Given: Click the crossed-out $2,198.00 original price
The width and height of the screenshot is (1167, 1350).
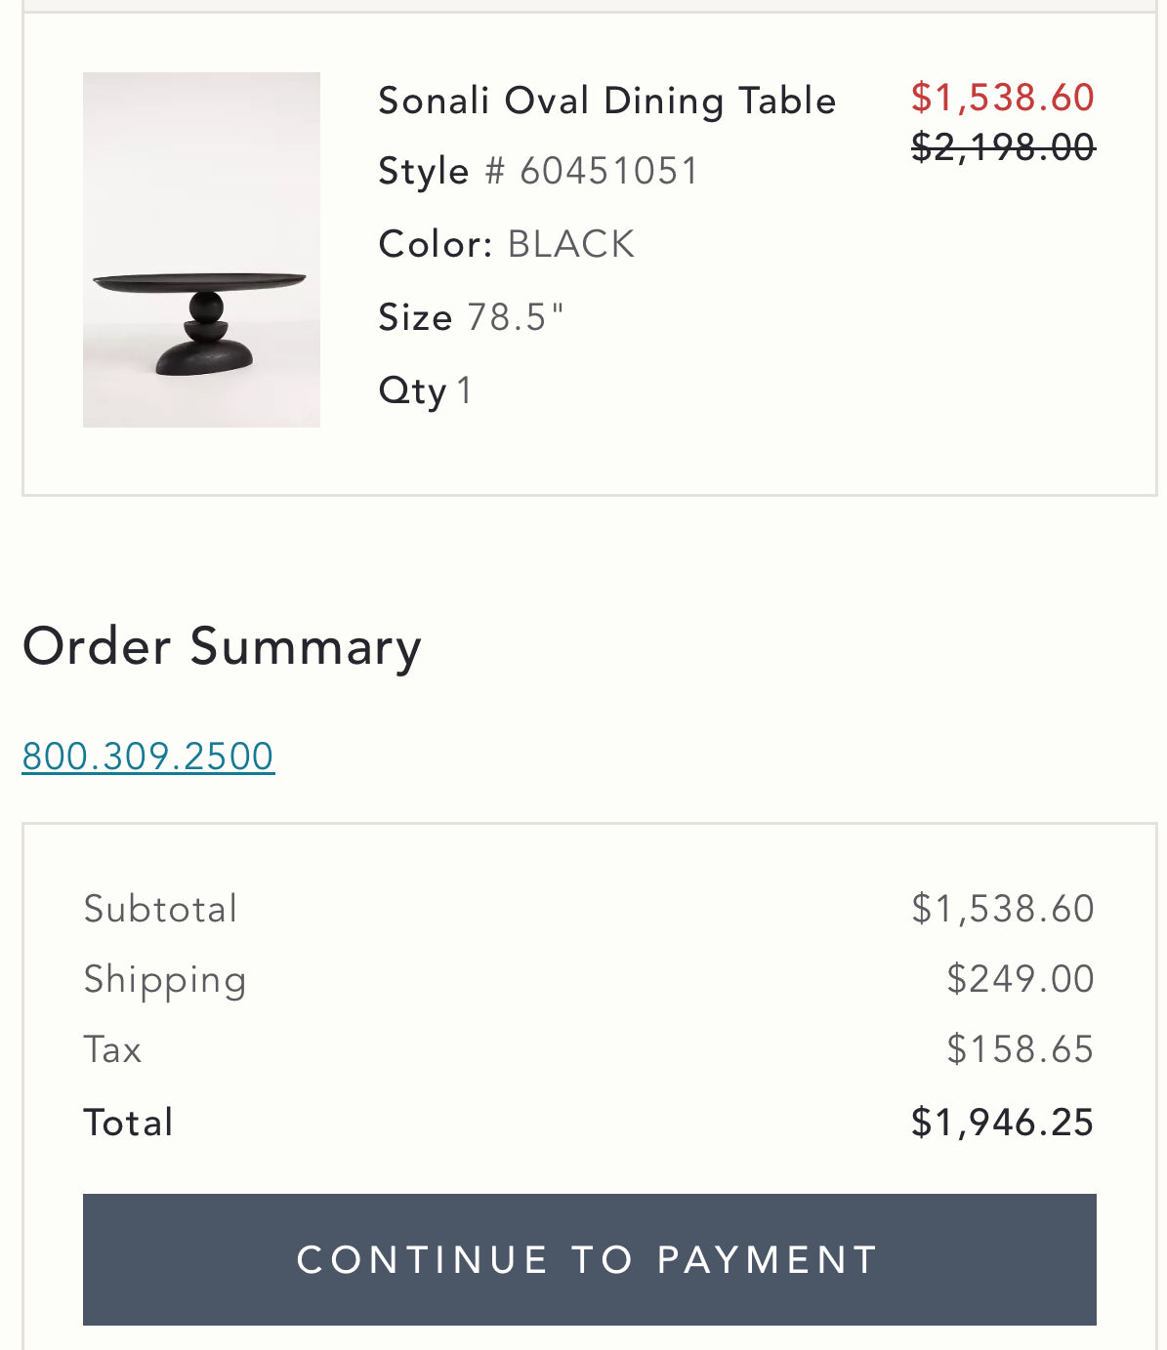Looking at the screenshot, I should point(1002,148).
